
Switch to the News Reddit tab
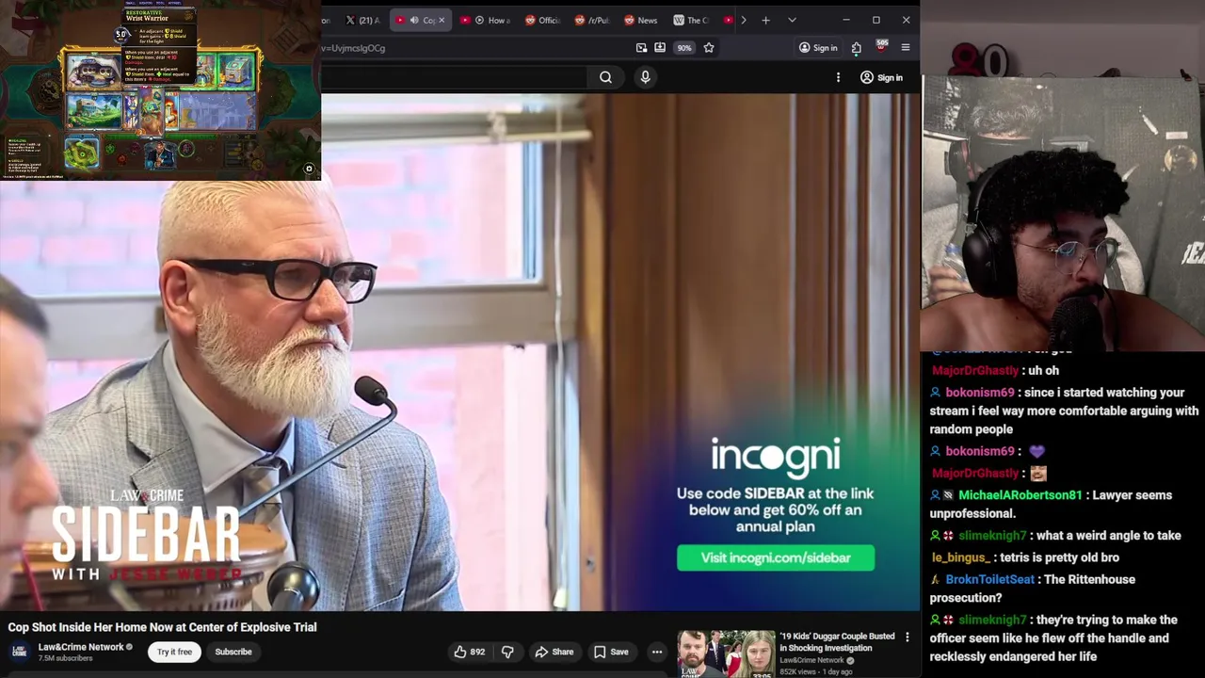(642, 20)
